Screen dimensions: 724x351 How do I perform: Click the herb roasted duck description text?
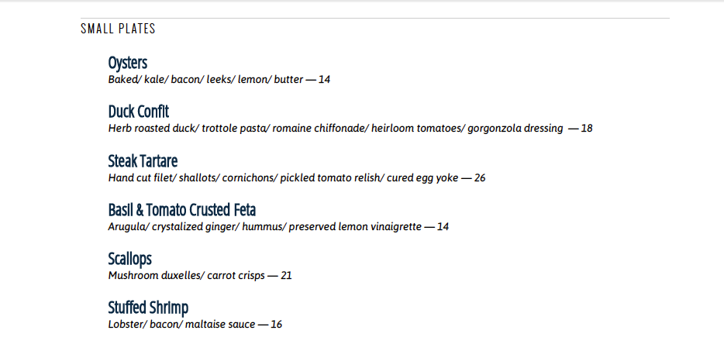pos(335,129)
